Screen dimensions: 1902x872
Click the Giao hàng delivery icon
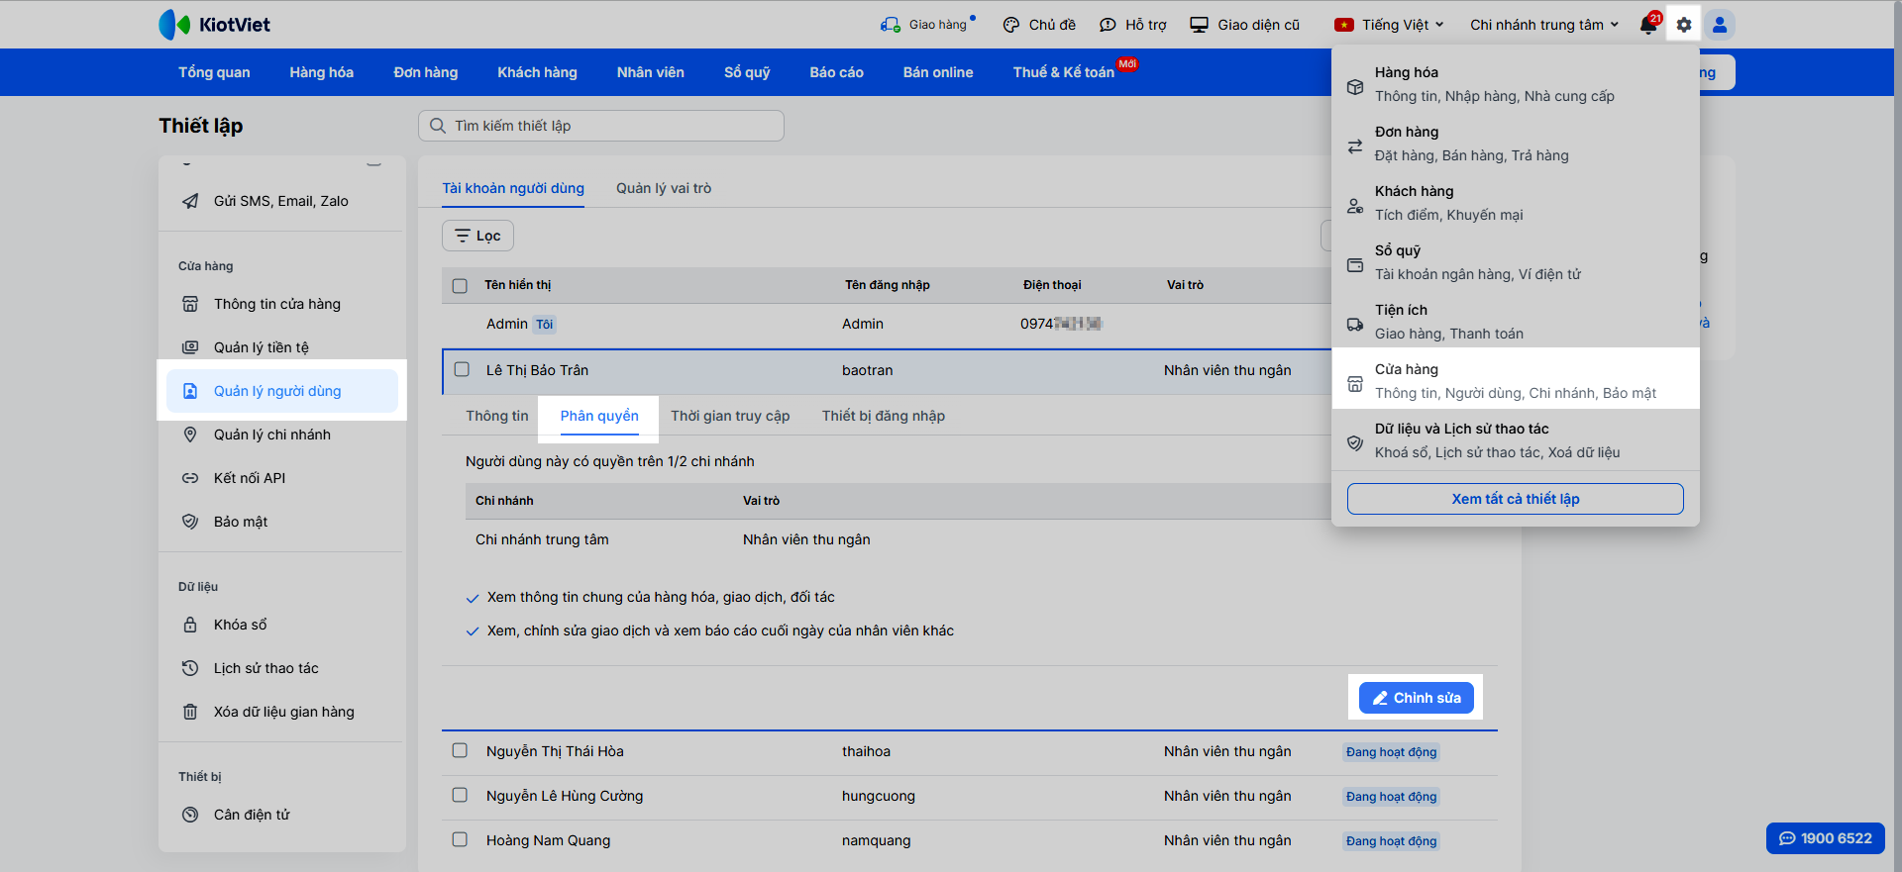(x=891, y=25)
